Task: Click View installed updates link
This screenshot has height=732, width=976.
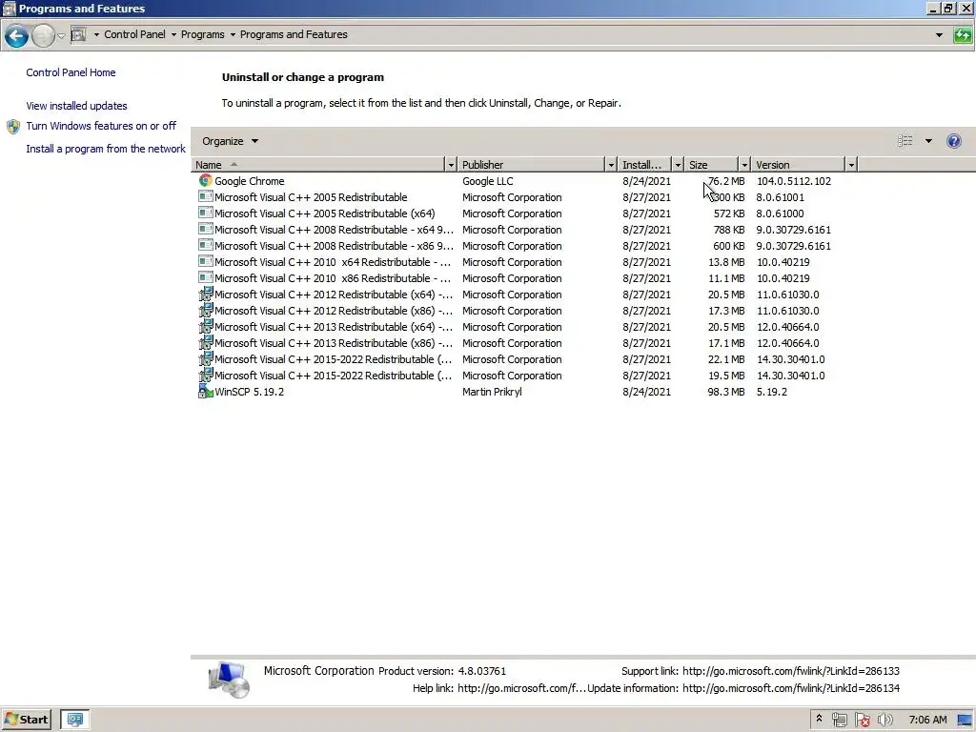Action: click(76, 106)
